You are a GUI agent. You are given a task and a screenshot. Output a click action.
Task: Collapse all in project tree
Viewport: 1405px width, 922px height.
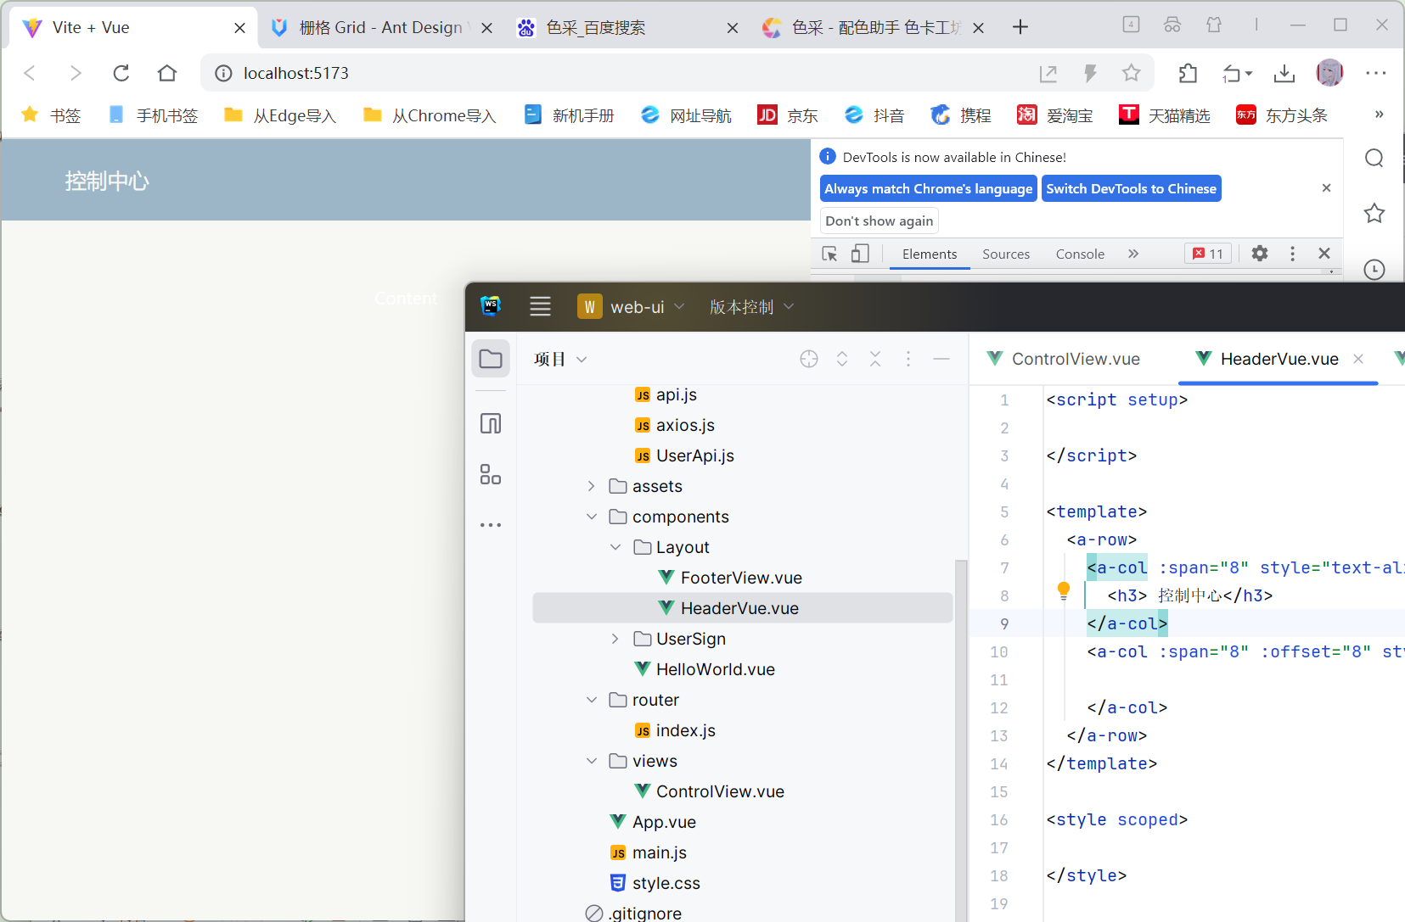point(875,359)
